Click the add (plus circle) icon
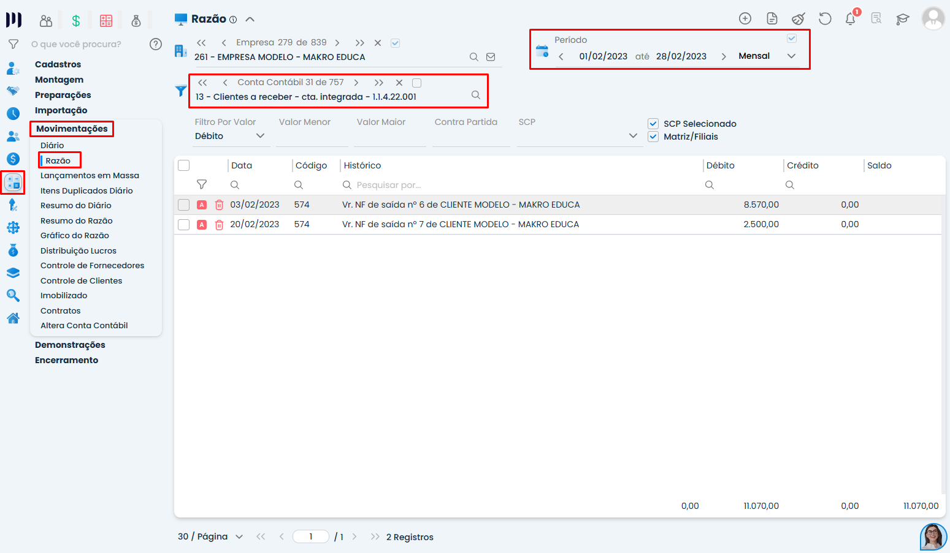The image size is (950, 553). [x=745, y=18]
